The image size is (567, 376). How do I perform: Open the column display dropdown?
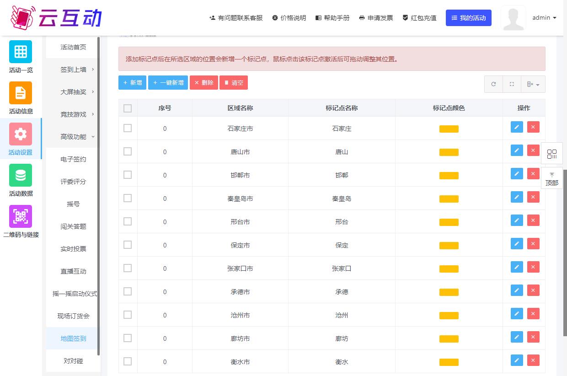coord(533,84)
